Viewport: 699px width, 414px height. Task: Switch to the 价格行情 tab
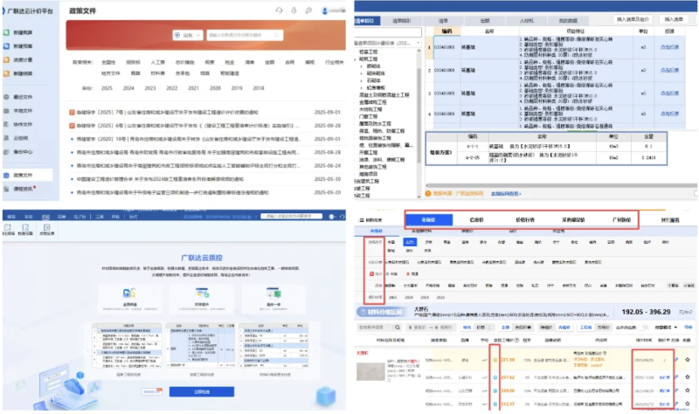coord(525,220)
